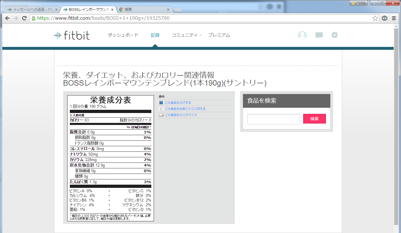Click the 飽和脂肪 0g row

(113, 137)
